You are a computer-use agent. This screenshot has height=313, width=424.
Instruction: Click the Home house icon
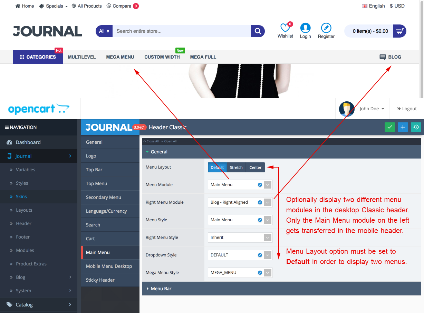18,6
